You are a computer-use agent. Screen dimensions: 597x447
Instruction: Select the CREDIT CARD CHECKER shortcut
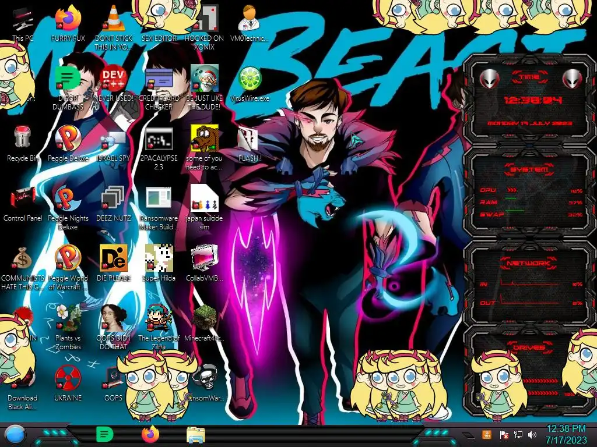pyautogui.click(x=159, y=88)
